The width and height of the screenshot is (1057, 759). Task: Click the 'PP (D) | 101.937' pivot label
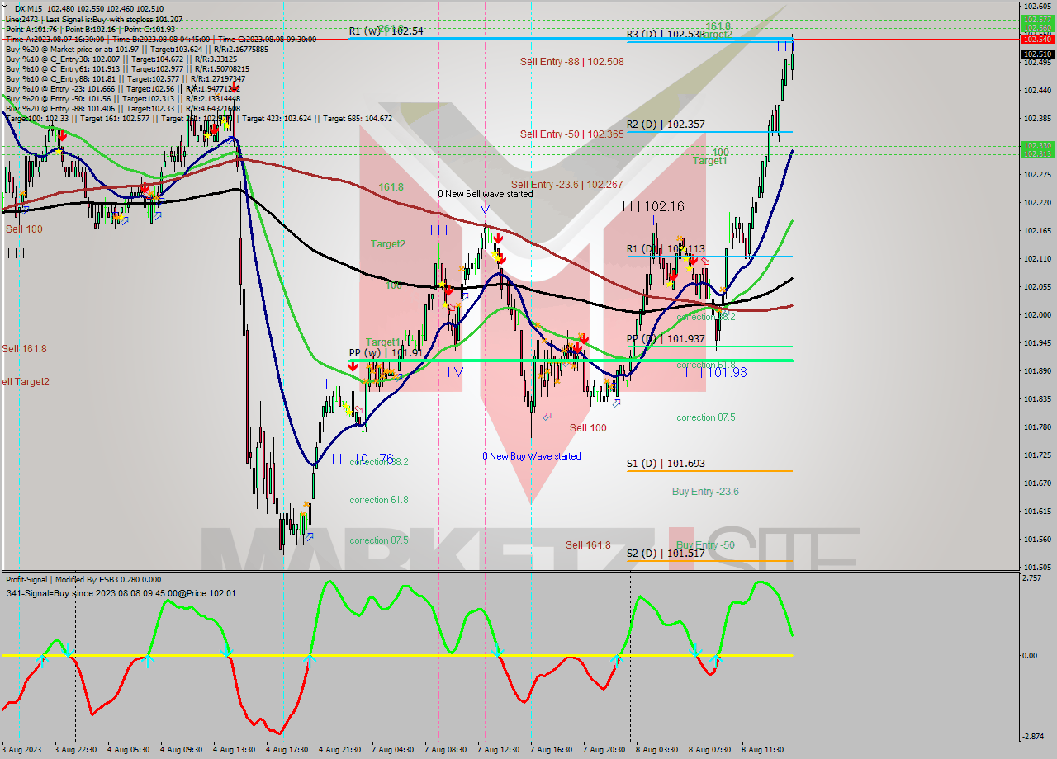[x=666, y=339]
